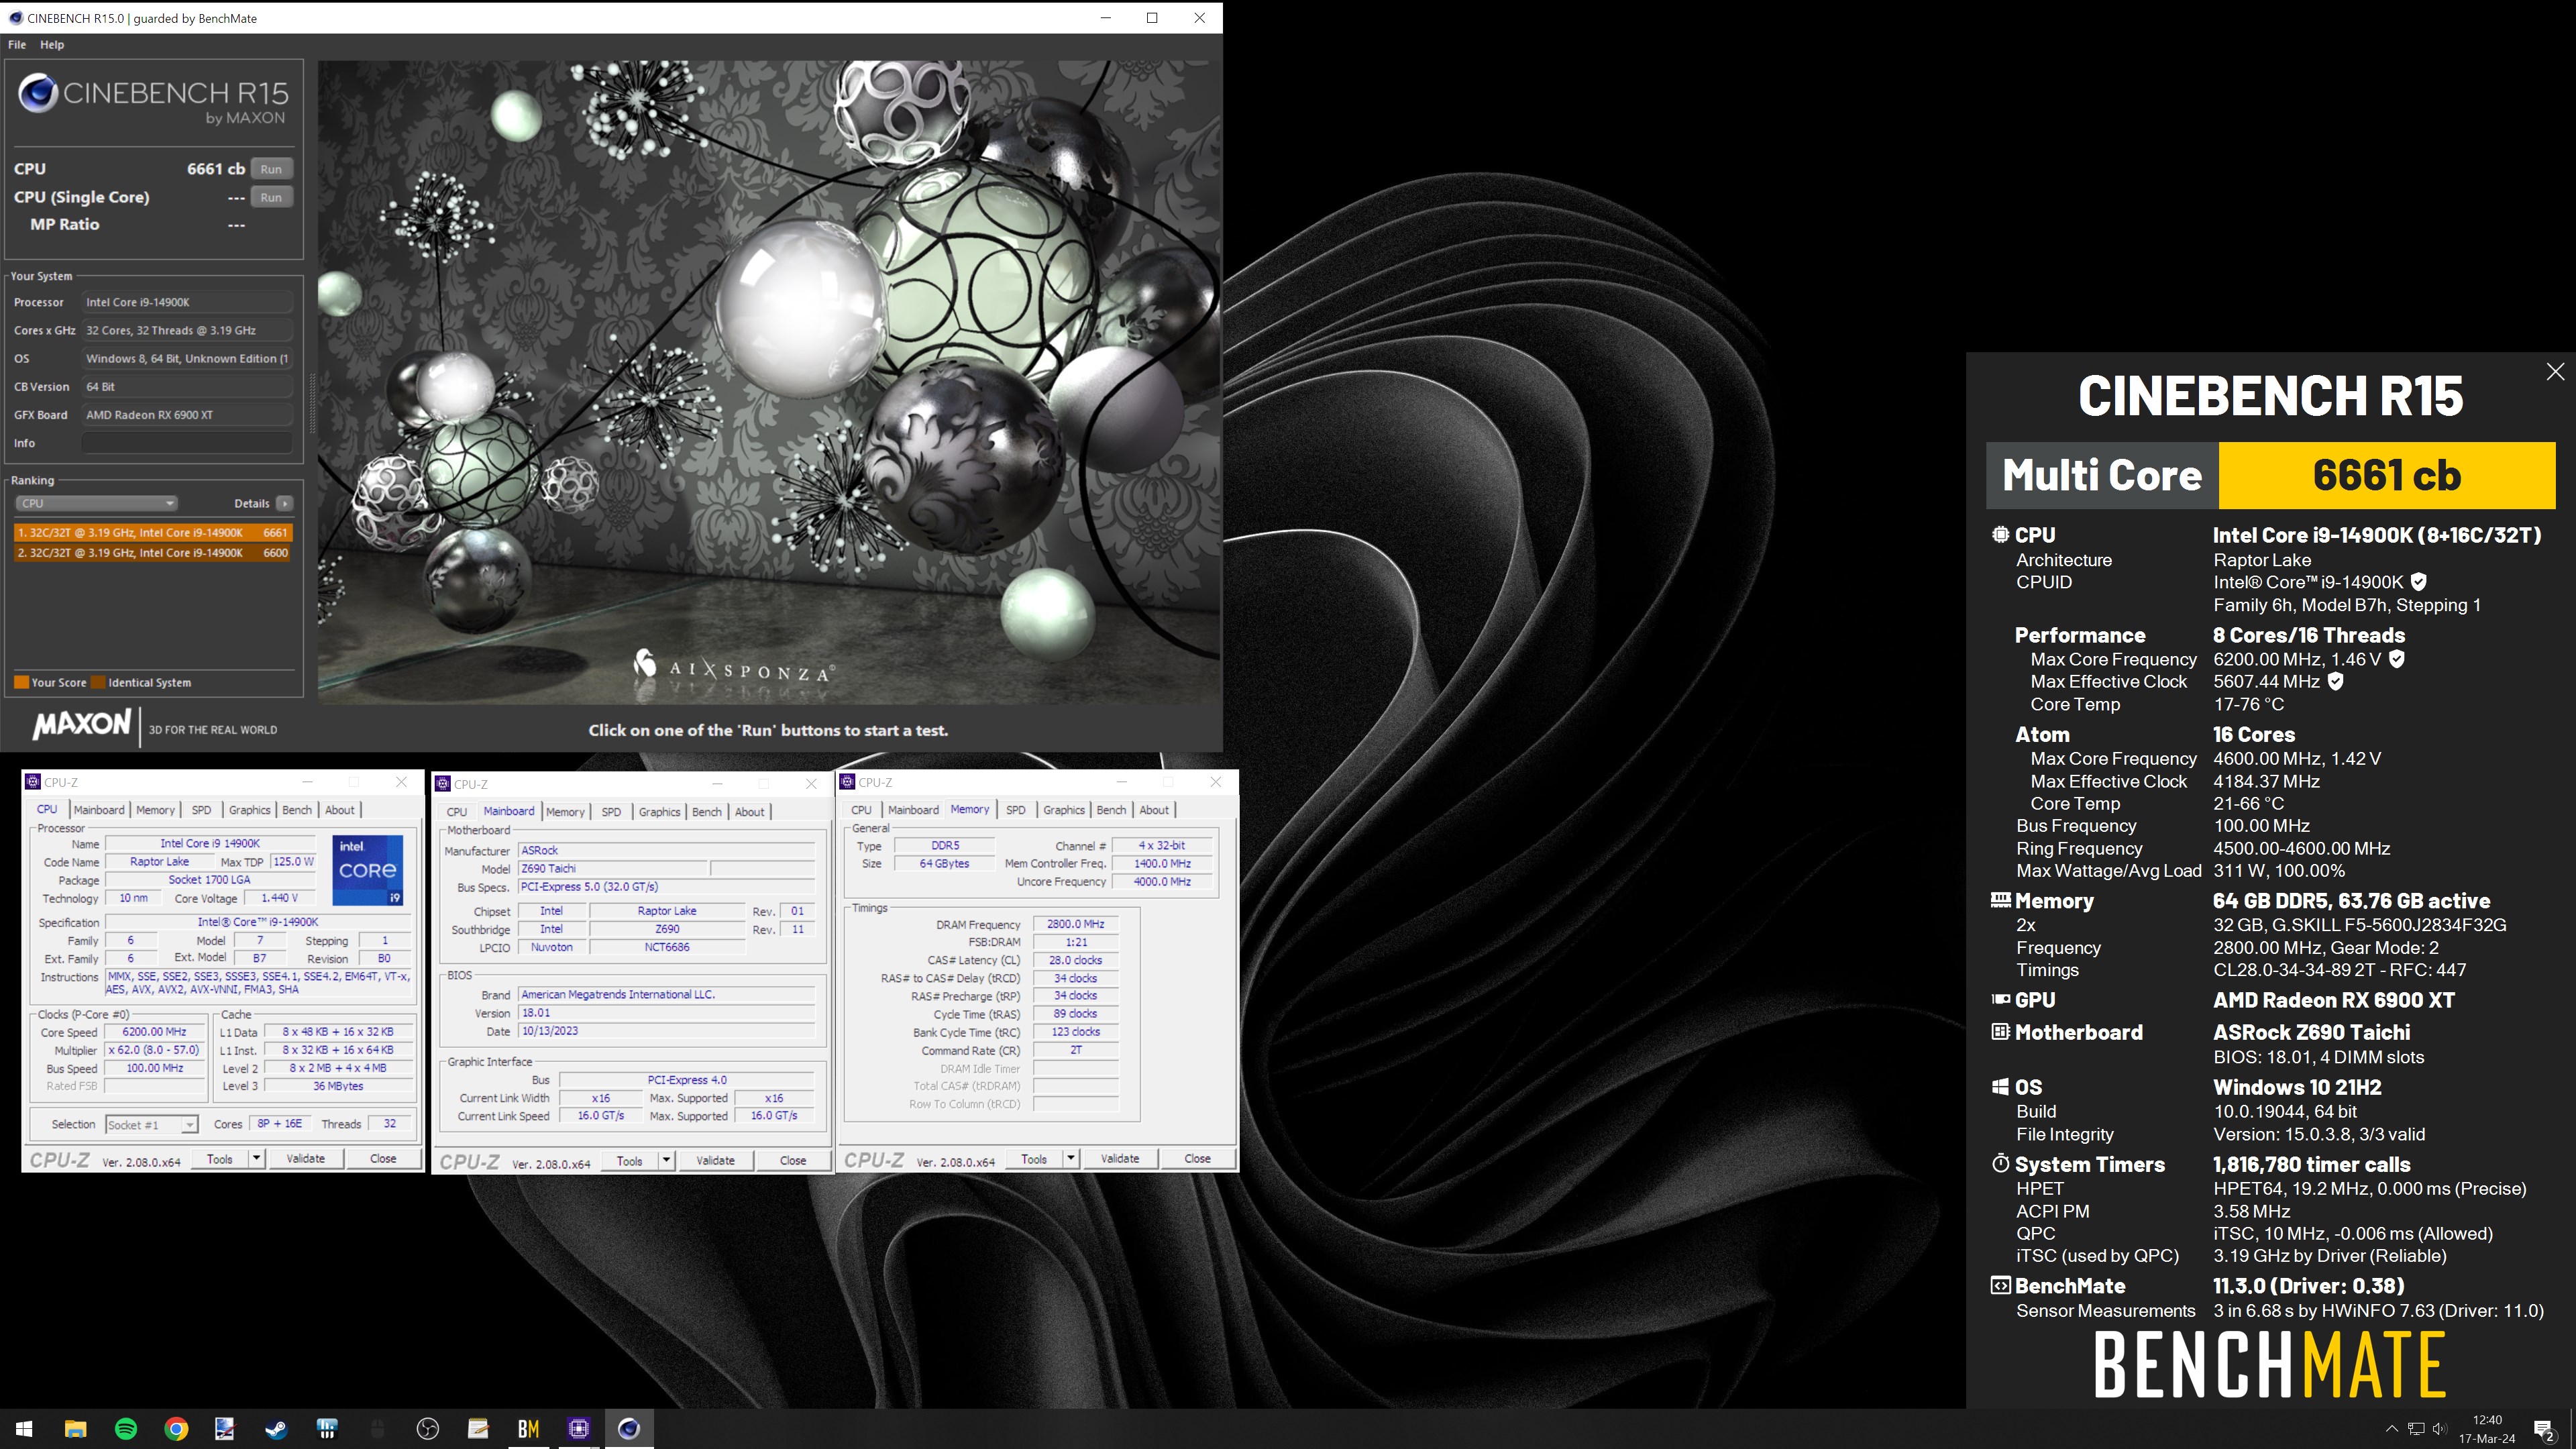The width and height of the screenshot is (2576, 1449).
Task: Click the DRAM Frequency value 2800.0 MHz
Action: click(x=1075, y=924)
